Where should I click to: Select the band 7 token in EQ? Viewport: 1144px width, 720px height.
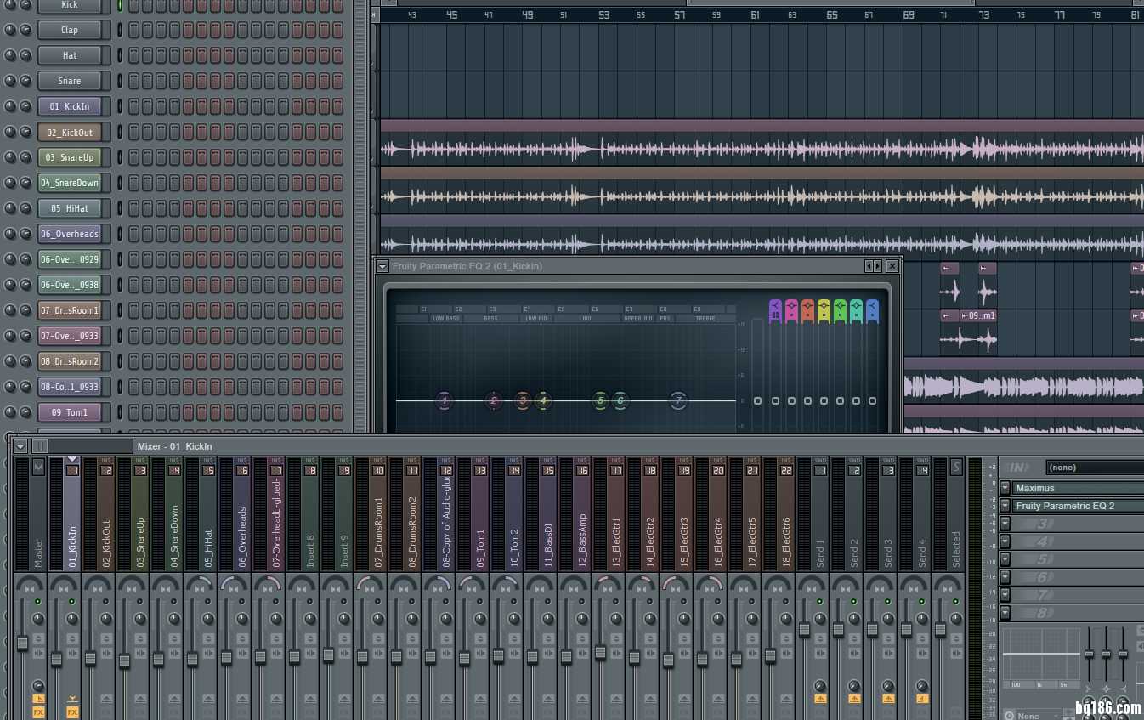678,400
